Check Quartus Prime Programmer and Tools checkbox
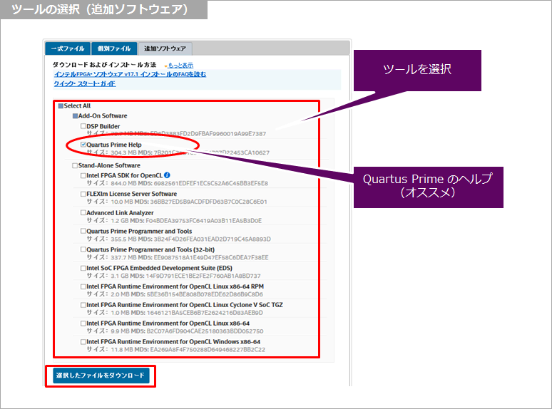Viewport: 552px width, 409px height. (83, 231)
